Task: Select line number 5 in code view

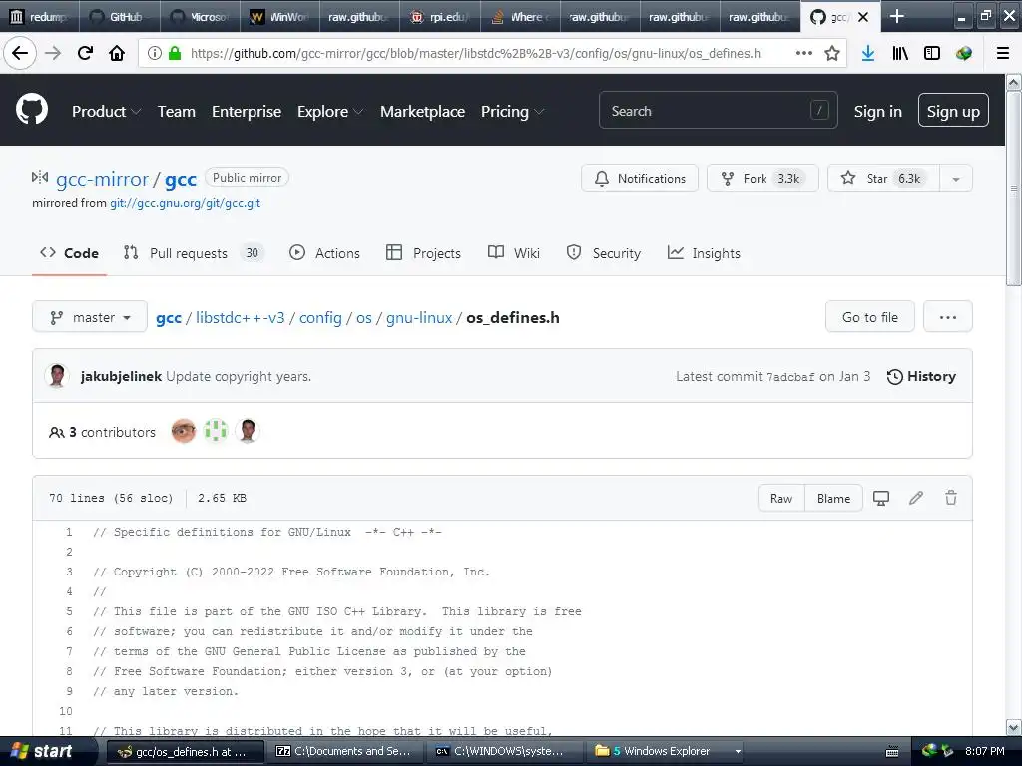Action: [69, 611]
